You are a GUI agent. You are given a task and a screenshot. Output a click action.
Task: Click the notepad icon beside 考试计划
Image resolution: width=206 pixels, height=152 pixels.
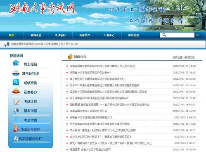point(17,101)
